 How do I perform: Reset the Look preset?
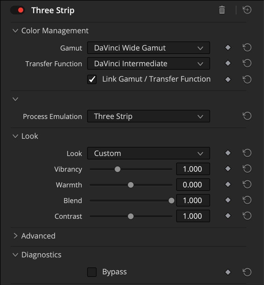[247, 153]
